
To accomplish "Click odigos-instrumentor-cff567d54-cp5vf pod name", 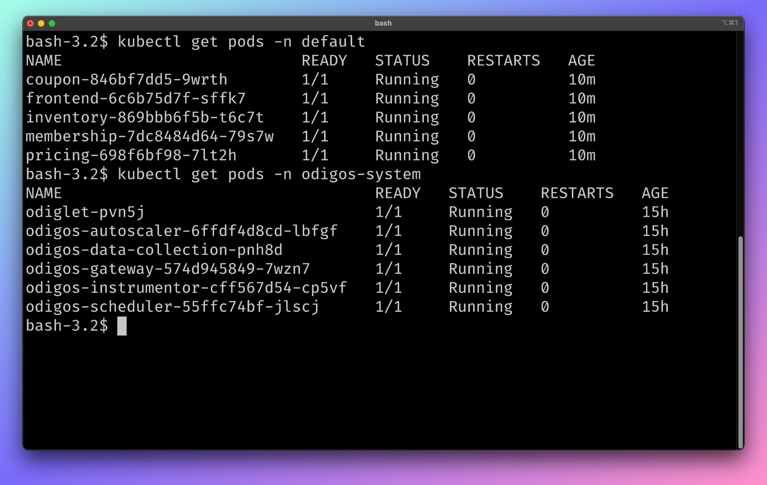I will pos(186,288).
